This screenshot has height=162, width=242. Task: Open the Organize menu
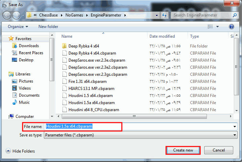click(x=18, y=27)
